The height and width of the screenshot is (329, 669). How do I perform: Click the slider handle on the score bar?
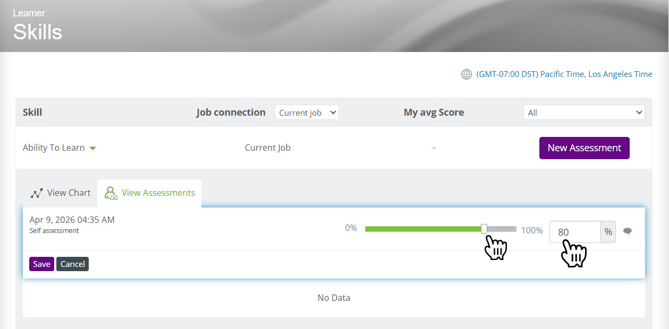point(484,229)
